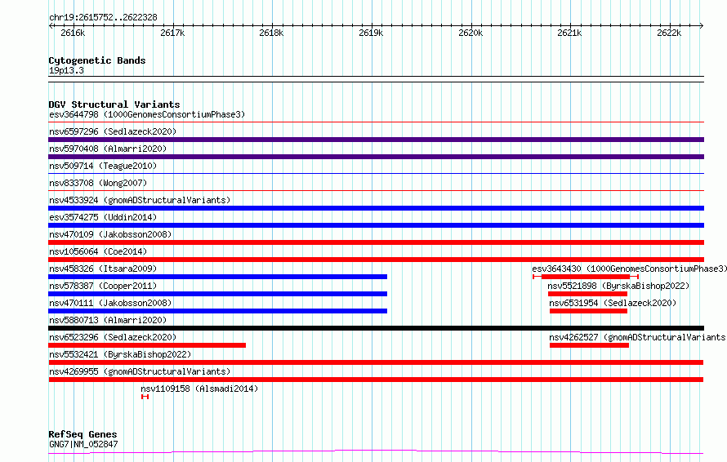
Task: Click the 2621k ruler tick label
Action: point(569,33)
